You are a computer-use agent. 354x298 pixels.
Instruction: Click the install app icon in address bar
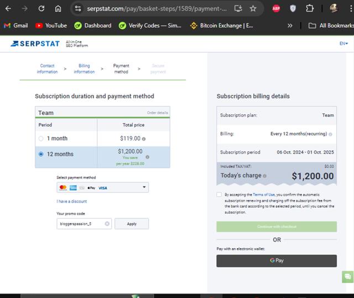238,9
